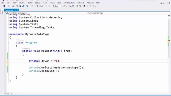The height and width of the screenshot is (96, 171).
Task: Open the document tab list dropdown arrow
Action: pos(169,10)
